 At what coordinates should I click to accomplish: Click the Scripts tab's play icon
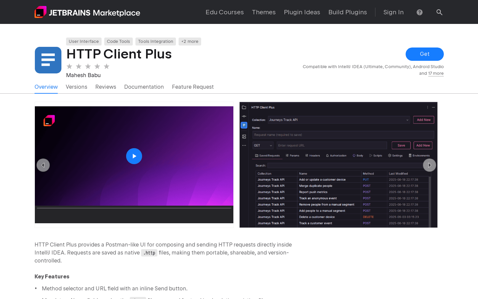(x=371, y=155)
